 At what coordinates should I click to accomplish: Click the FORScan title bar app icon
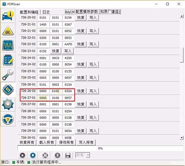tap(4, 4)
